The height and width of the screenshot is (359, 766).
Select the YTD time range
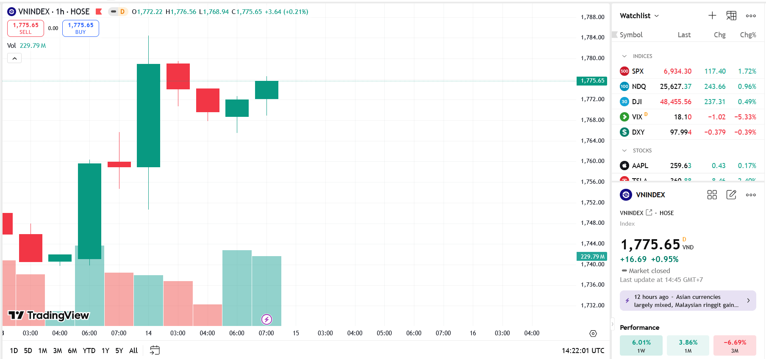89,351
